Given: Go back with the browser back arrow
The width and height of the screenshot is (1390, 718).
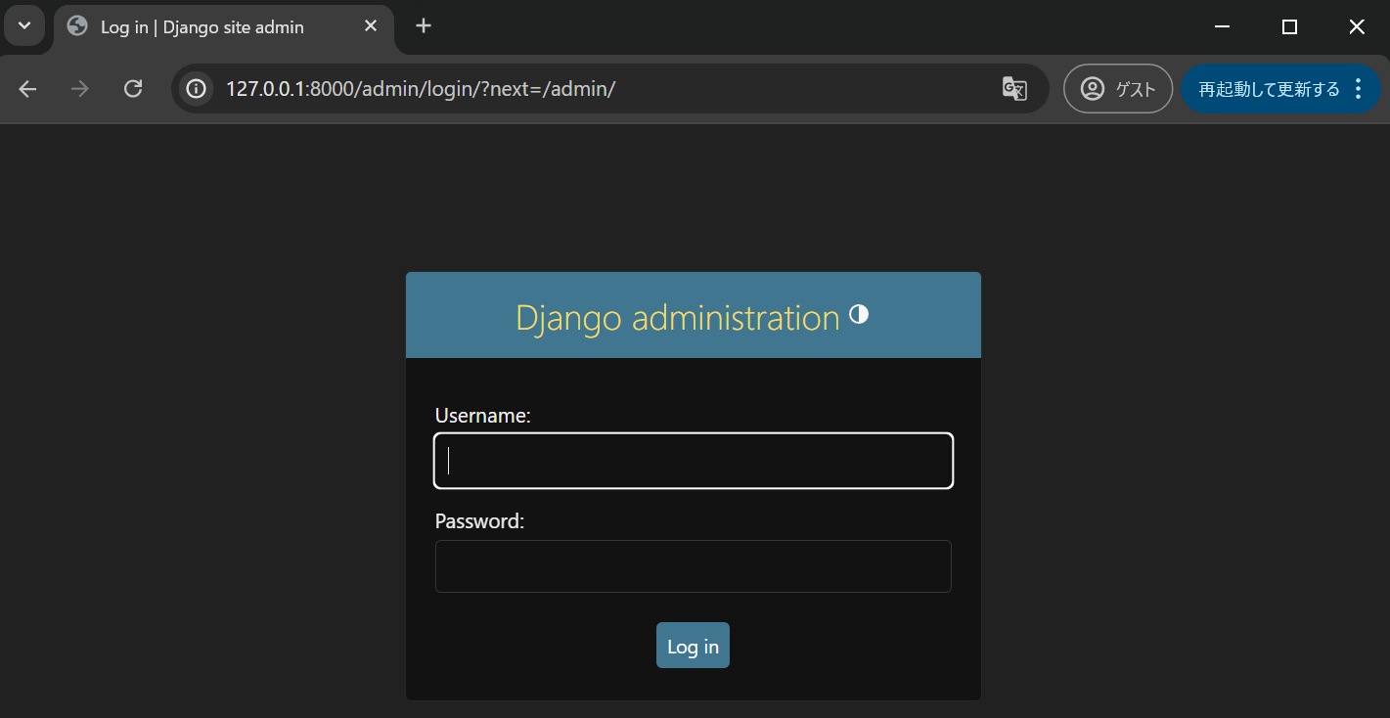Looking at the screenshot, I should [27, 89].
